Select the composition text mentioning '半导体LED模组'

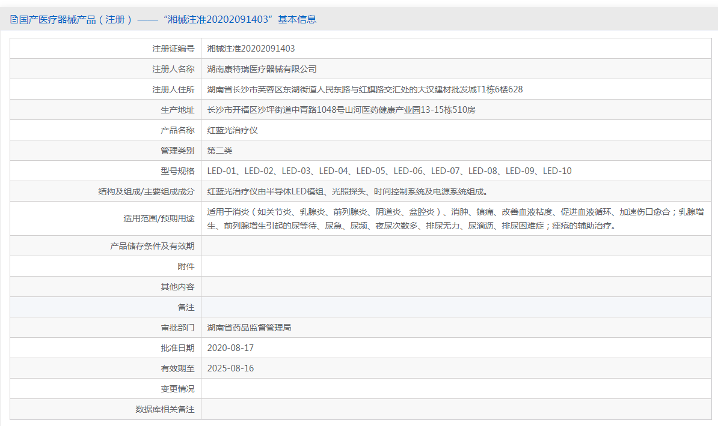348,191
